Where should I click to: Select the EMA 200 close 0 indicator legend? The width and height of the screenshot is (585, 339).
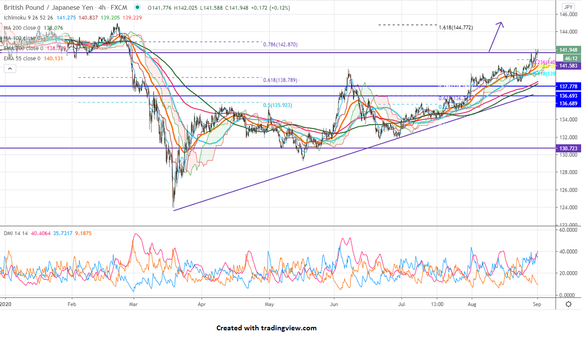23,48
